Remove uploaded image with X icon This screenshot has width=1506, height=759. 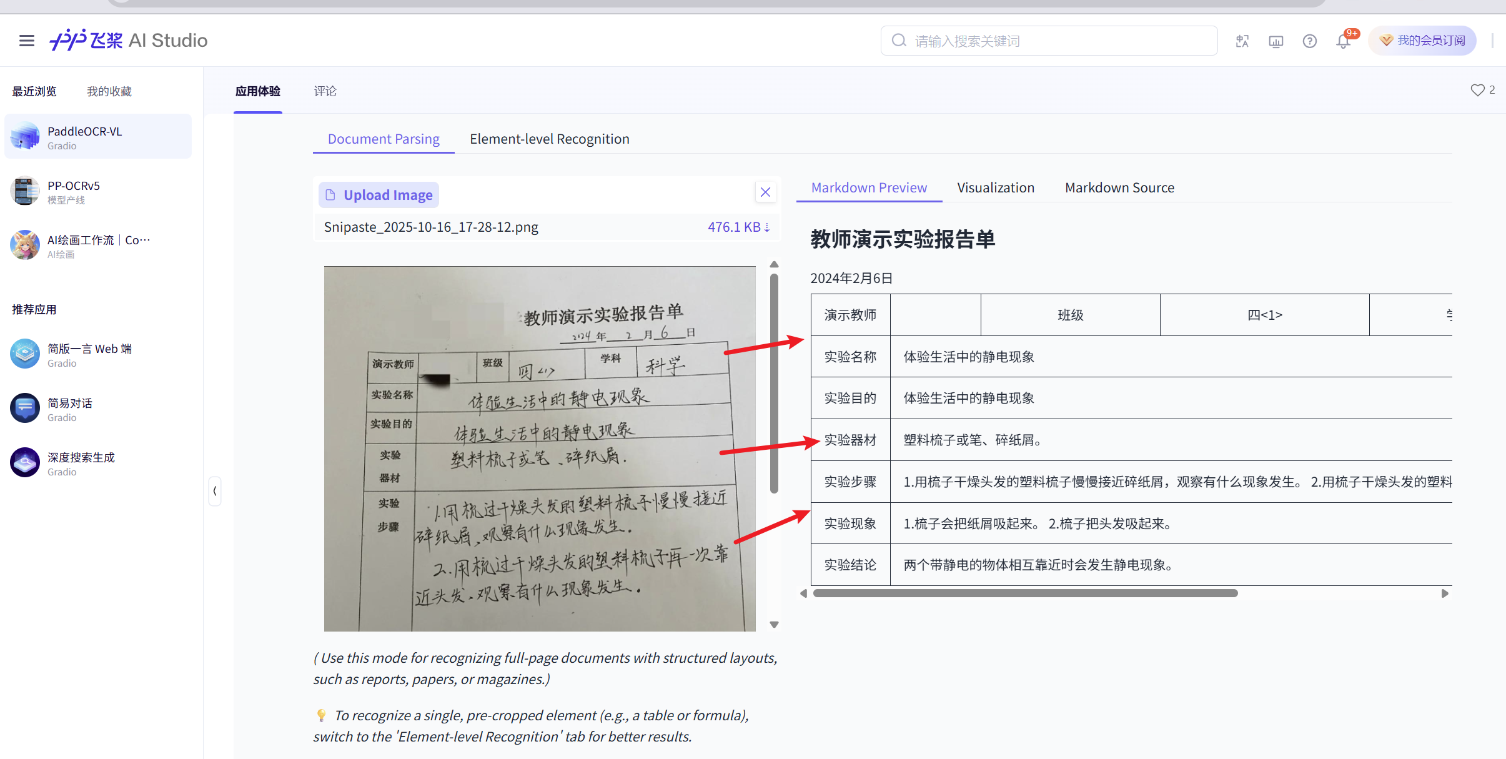coord(765,192)
